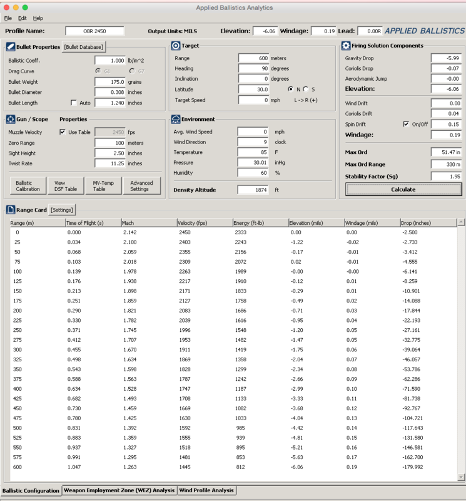The height and width of the screenshot is (501, 466).
Task: Click the top Elevation output field -6.06
Action: 265,31
